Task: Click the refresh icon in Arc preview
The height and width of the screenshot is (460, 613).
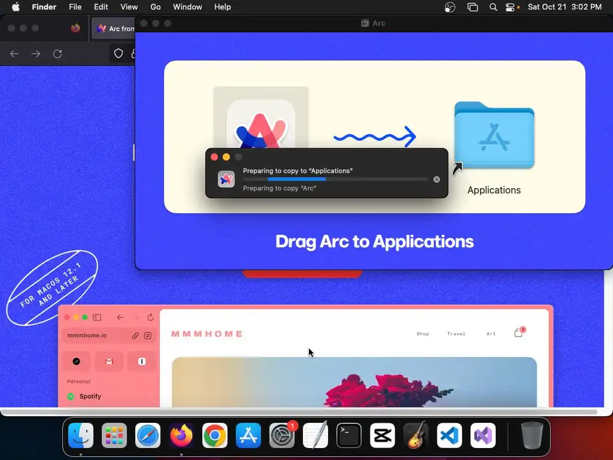Action: click(150, 317)
